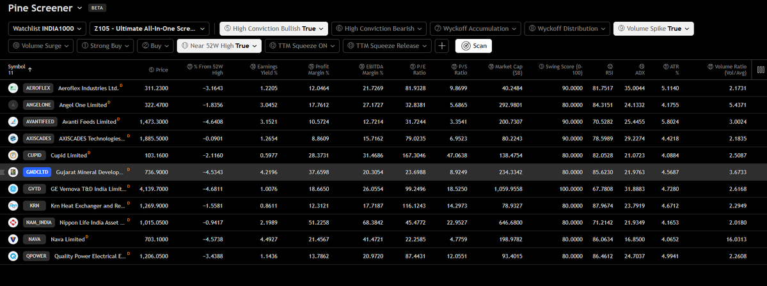This screenshot has height=286, width=767.
Task: Open the Watchlist INDIA1000 dropdown
Action: pyautogui.click(x=47, y=29)
